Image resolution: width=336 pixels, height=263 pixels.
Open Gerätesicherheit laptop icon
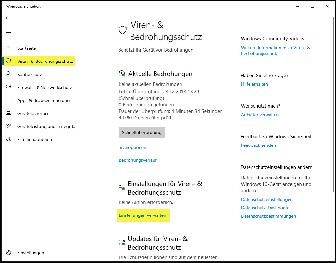point(8,113)
